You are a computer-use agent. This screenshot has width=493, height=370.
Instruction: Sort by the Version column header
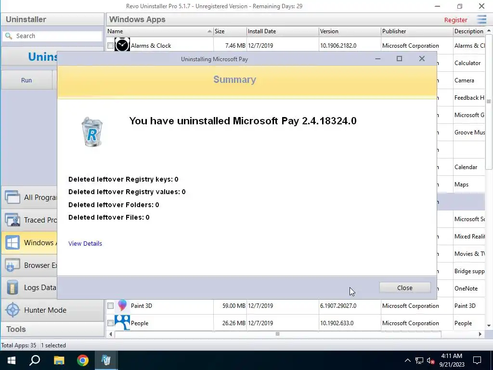(x=350, y=31)
